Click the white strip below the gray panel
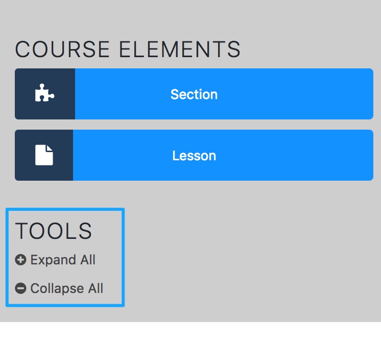 190,332
